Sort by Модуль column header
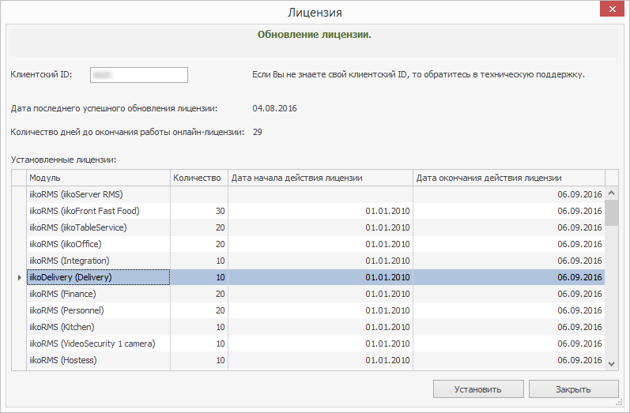630x413 pixels. coord(97,178)
